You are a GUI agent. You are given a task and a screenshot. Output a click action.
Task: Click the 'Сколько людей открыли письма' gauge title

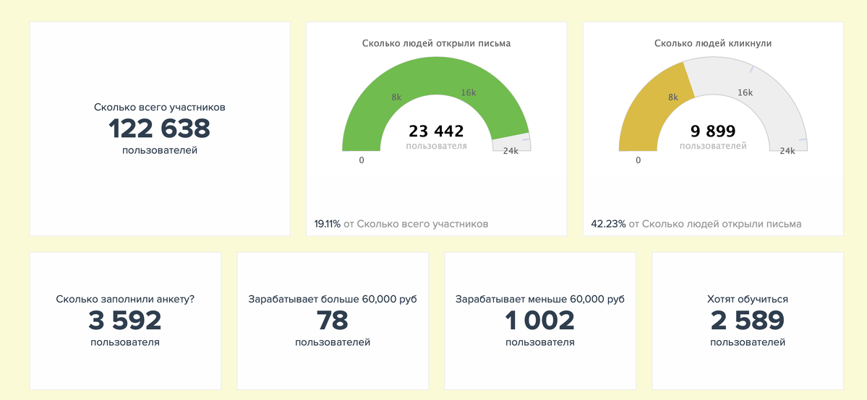coord(436,43)
